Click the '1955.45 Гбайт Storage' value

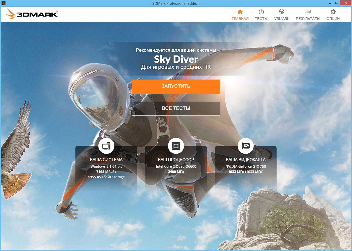[x=106, y=177]
